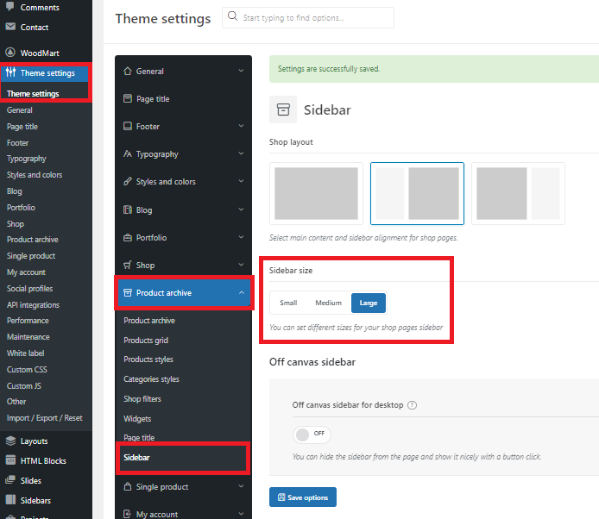Expand the Blog section chevron

[x=241, y=209]
